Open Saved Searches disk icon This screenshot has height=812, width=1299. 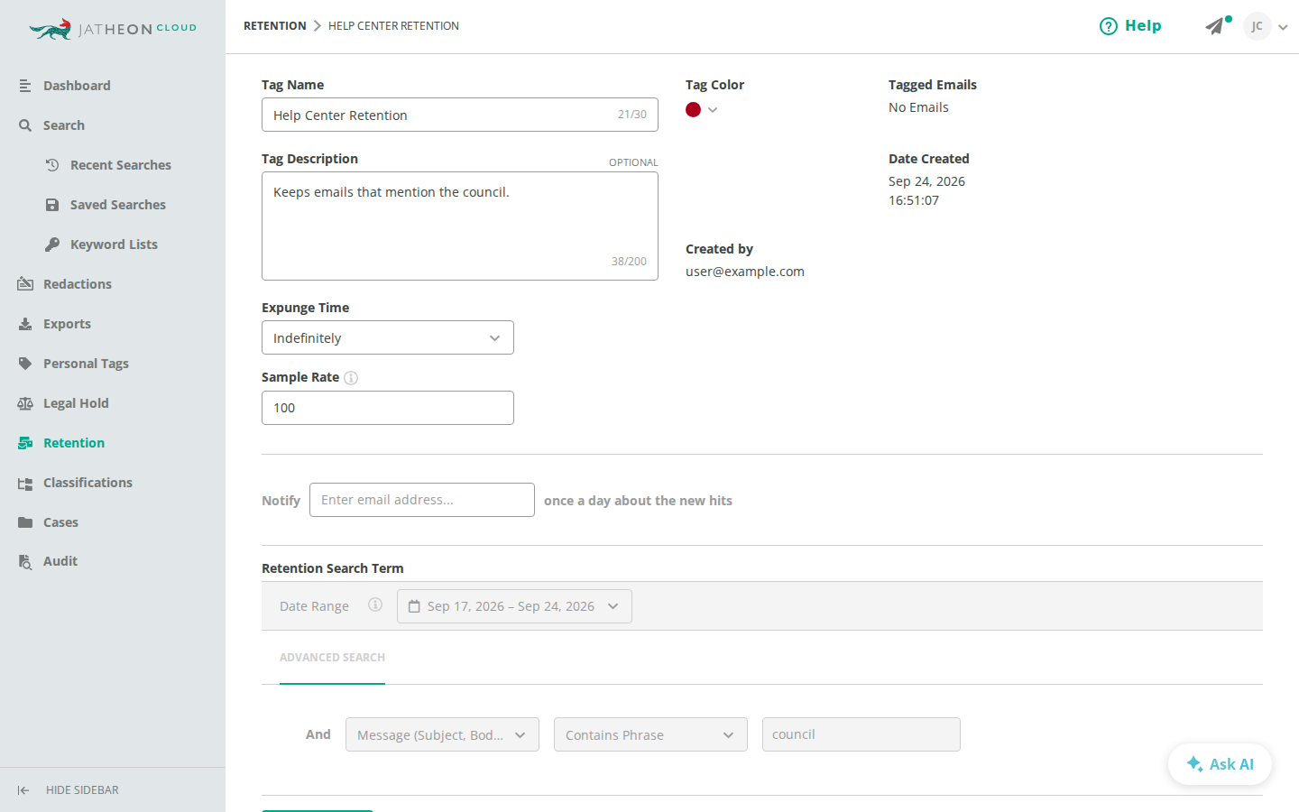[52, 205]
